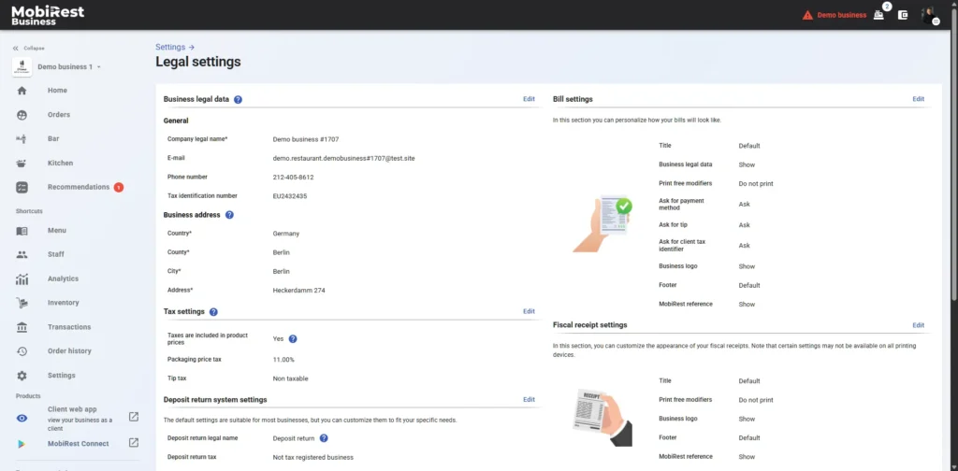Viewport: 958px width, 471px height.
Task: Go to Kitchen in the sidebar
Action: tap(60, 163)
